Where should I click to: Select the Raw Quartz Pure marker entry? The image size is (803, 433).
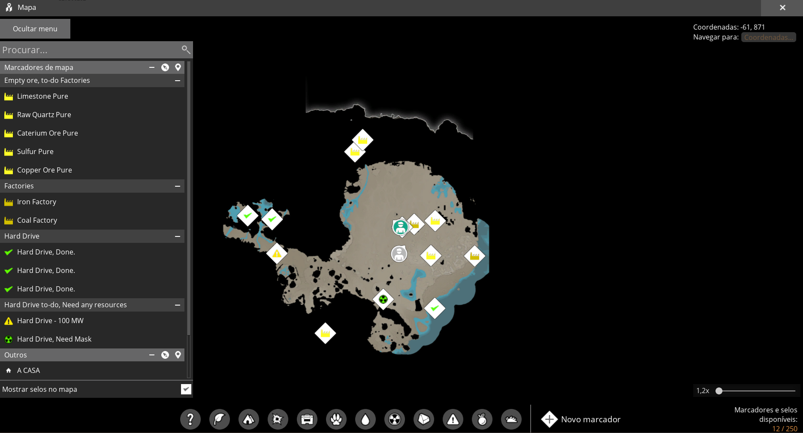92,115
